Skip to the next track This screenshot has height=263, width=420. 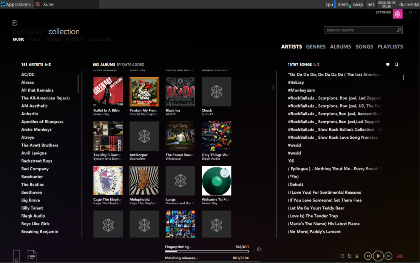coord(388,256)
